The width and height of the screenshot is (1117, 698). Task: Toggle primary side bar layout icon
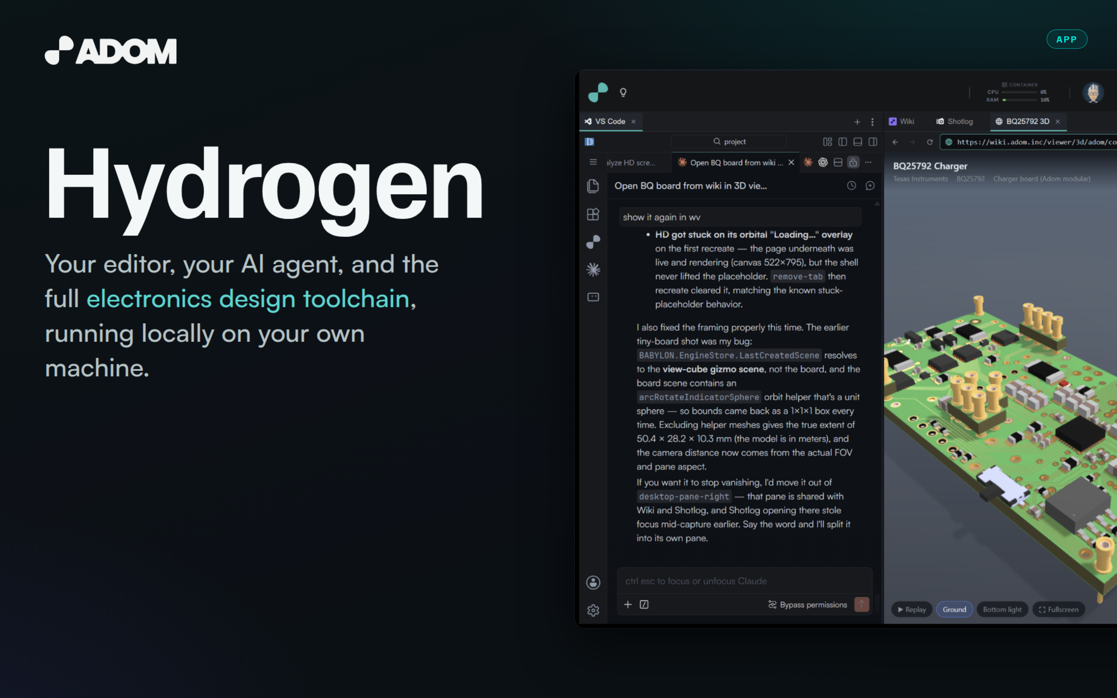pyautogui.click(x=843, y=142)
